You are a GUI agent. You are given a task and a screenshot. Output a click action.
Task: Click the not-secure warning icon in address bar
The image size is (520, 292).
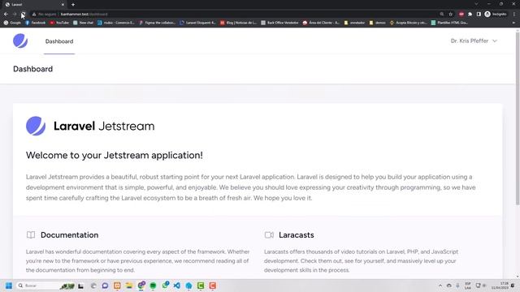(34, 15)
